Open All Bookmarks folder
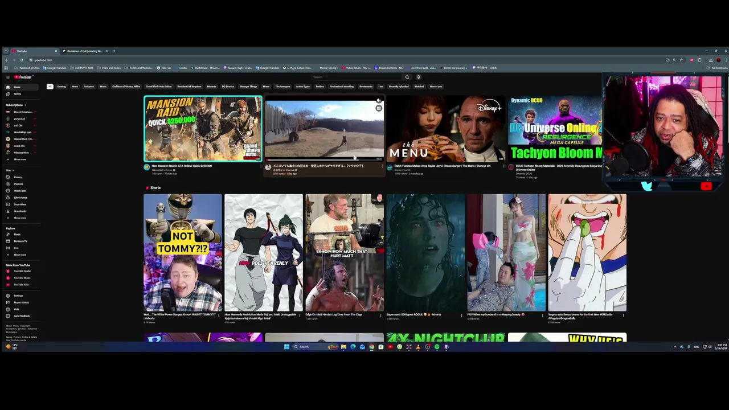Image resolution: width=729 pixels, height=410 pixels. pos(718,68)
